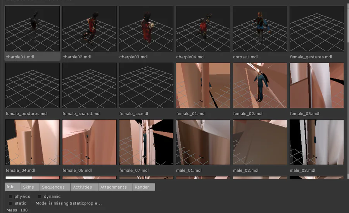This screenshot has height=213, width=349.
Task: Select the female_postures.mdl thumbnail
Action: click(x=33, y=85)
